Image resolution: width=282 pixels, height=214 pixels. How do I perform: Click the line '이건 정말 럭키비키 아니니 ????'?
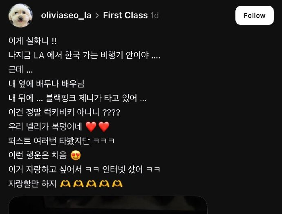[64, 112]
